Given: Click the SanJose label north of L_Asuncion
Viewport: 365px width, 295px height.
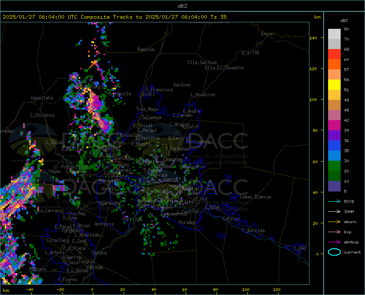Looking at the screenshot, I should [x=182, y=85].
